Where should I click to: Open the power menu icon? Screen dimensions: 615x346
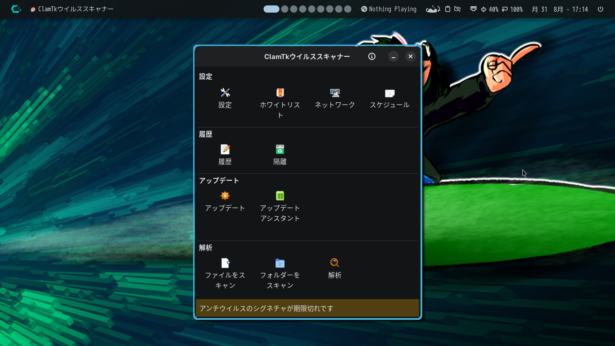point(601,9)
